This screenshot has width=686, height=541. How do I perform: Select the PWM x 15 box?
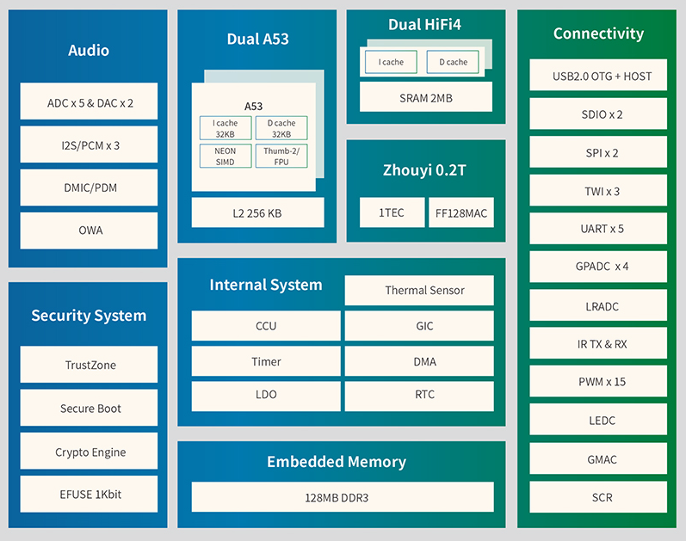[x=598, y=381]
